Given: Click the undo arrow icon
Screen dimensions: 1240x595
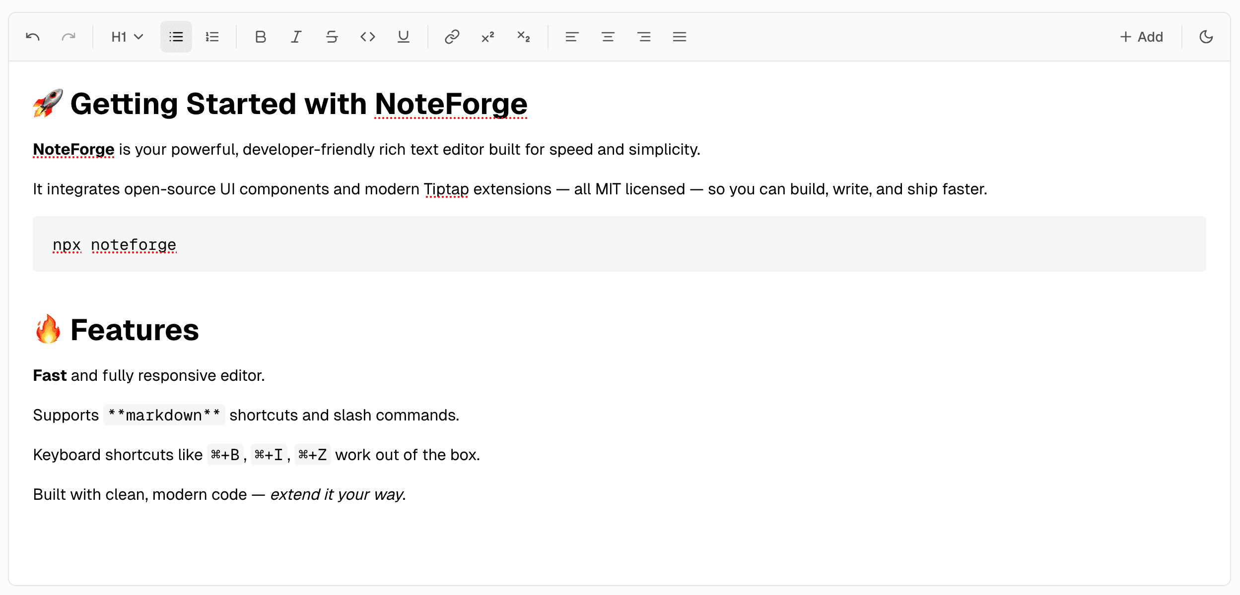Looking at the screenshot, I should [33, 37].
